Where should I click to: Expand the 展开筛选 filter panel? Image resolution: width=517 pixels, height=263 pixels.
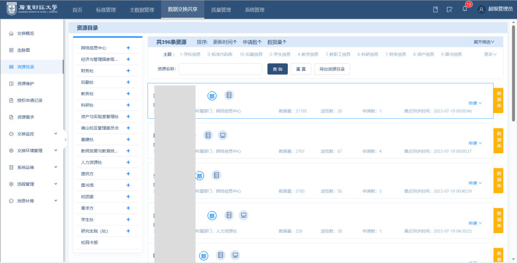point(484,42)
